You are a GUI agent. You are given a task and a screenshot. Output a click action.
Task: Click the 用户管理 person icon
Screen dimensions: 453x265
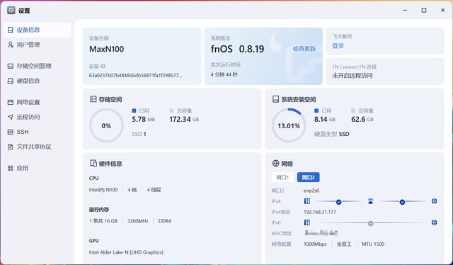[11, 45]
